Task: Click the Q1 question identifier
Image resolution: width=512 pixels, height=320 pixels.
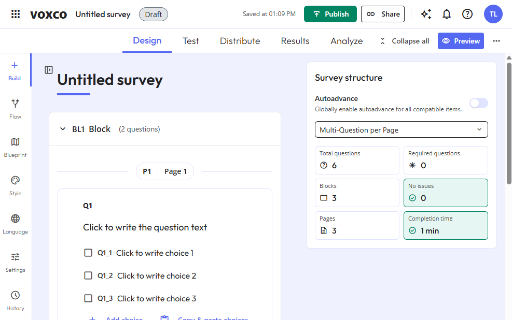Action: pos(88,206)
